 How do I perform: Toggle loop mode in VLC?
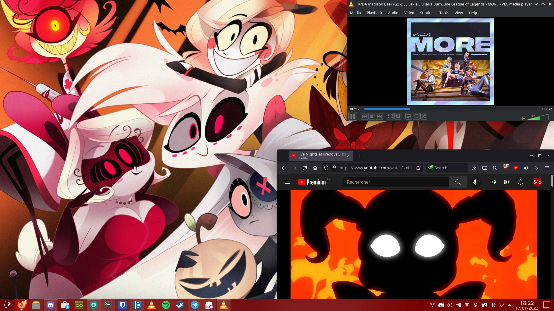(416, 116)
